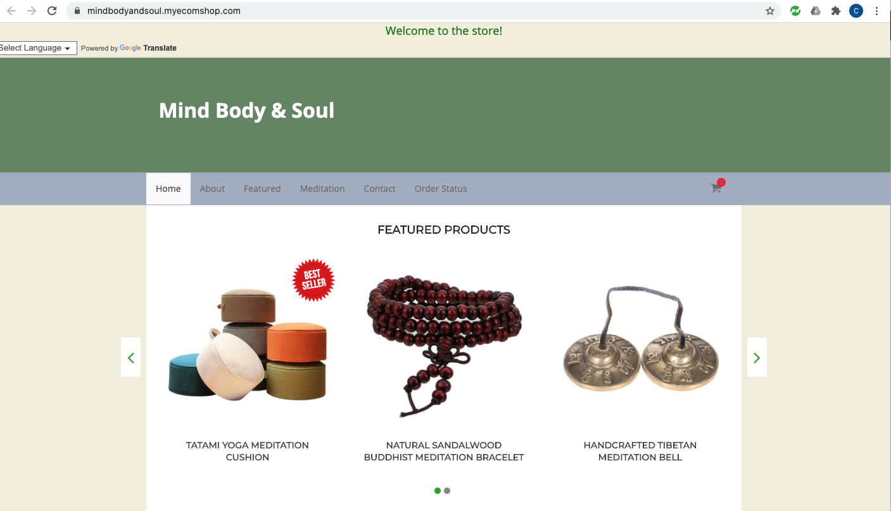
Task: Click the user profile avatar icon
Action: pyautogui.click(x=856, y=11)
